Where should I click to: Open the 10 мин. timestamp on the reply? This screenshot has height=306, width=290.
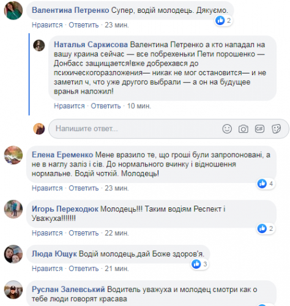pyautogui.click(x=139, y=106)
